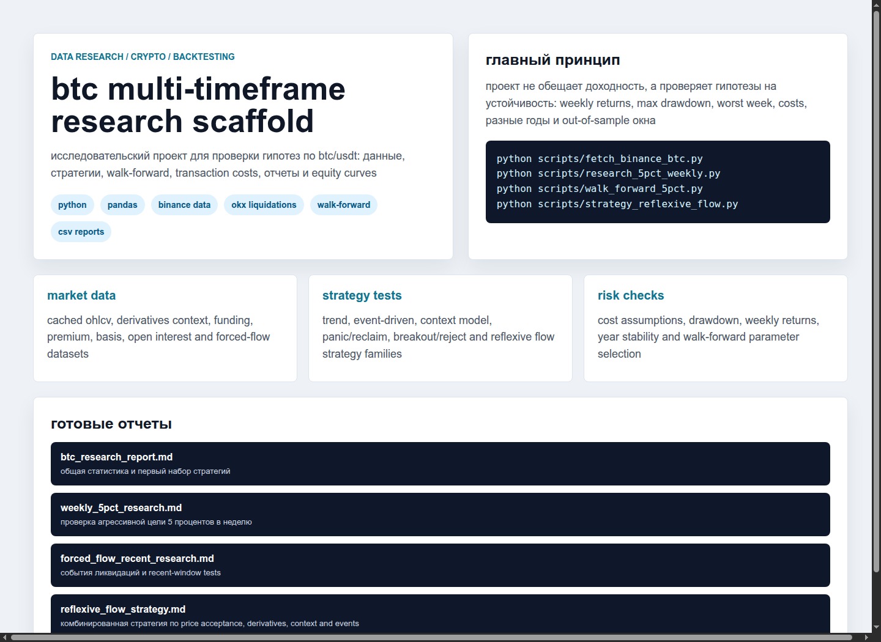
Task: Click the scroll up arrow
Action: coord(876,4)
